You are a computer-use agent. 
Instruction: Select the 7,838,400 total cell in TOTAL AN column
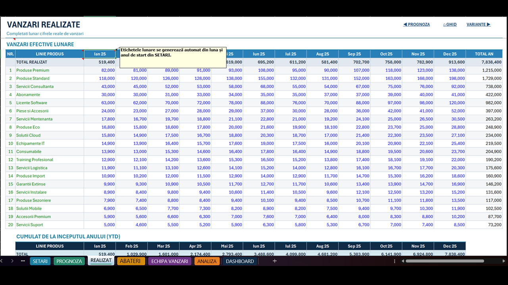(484, 62)
